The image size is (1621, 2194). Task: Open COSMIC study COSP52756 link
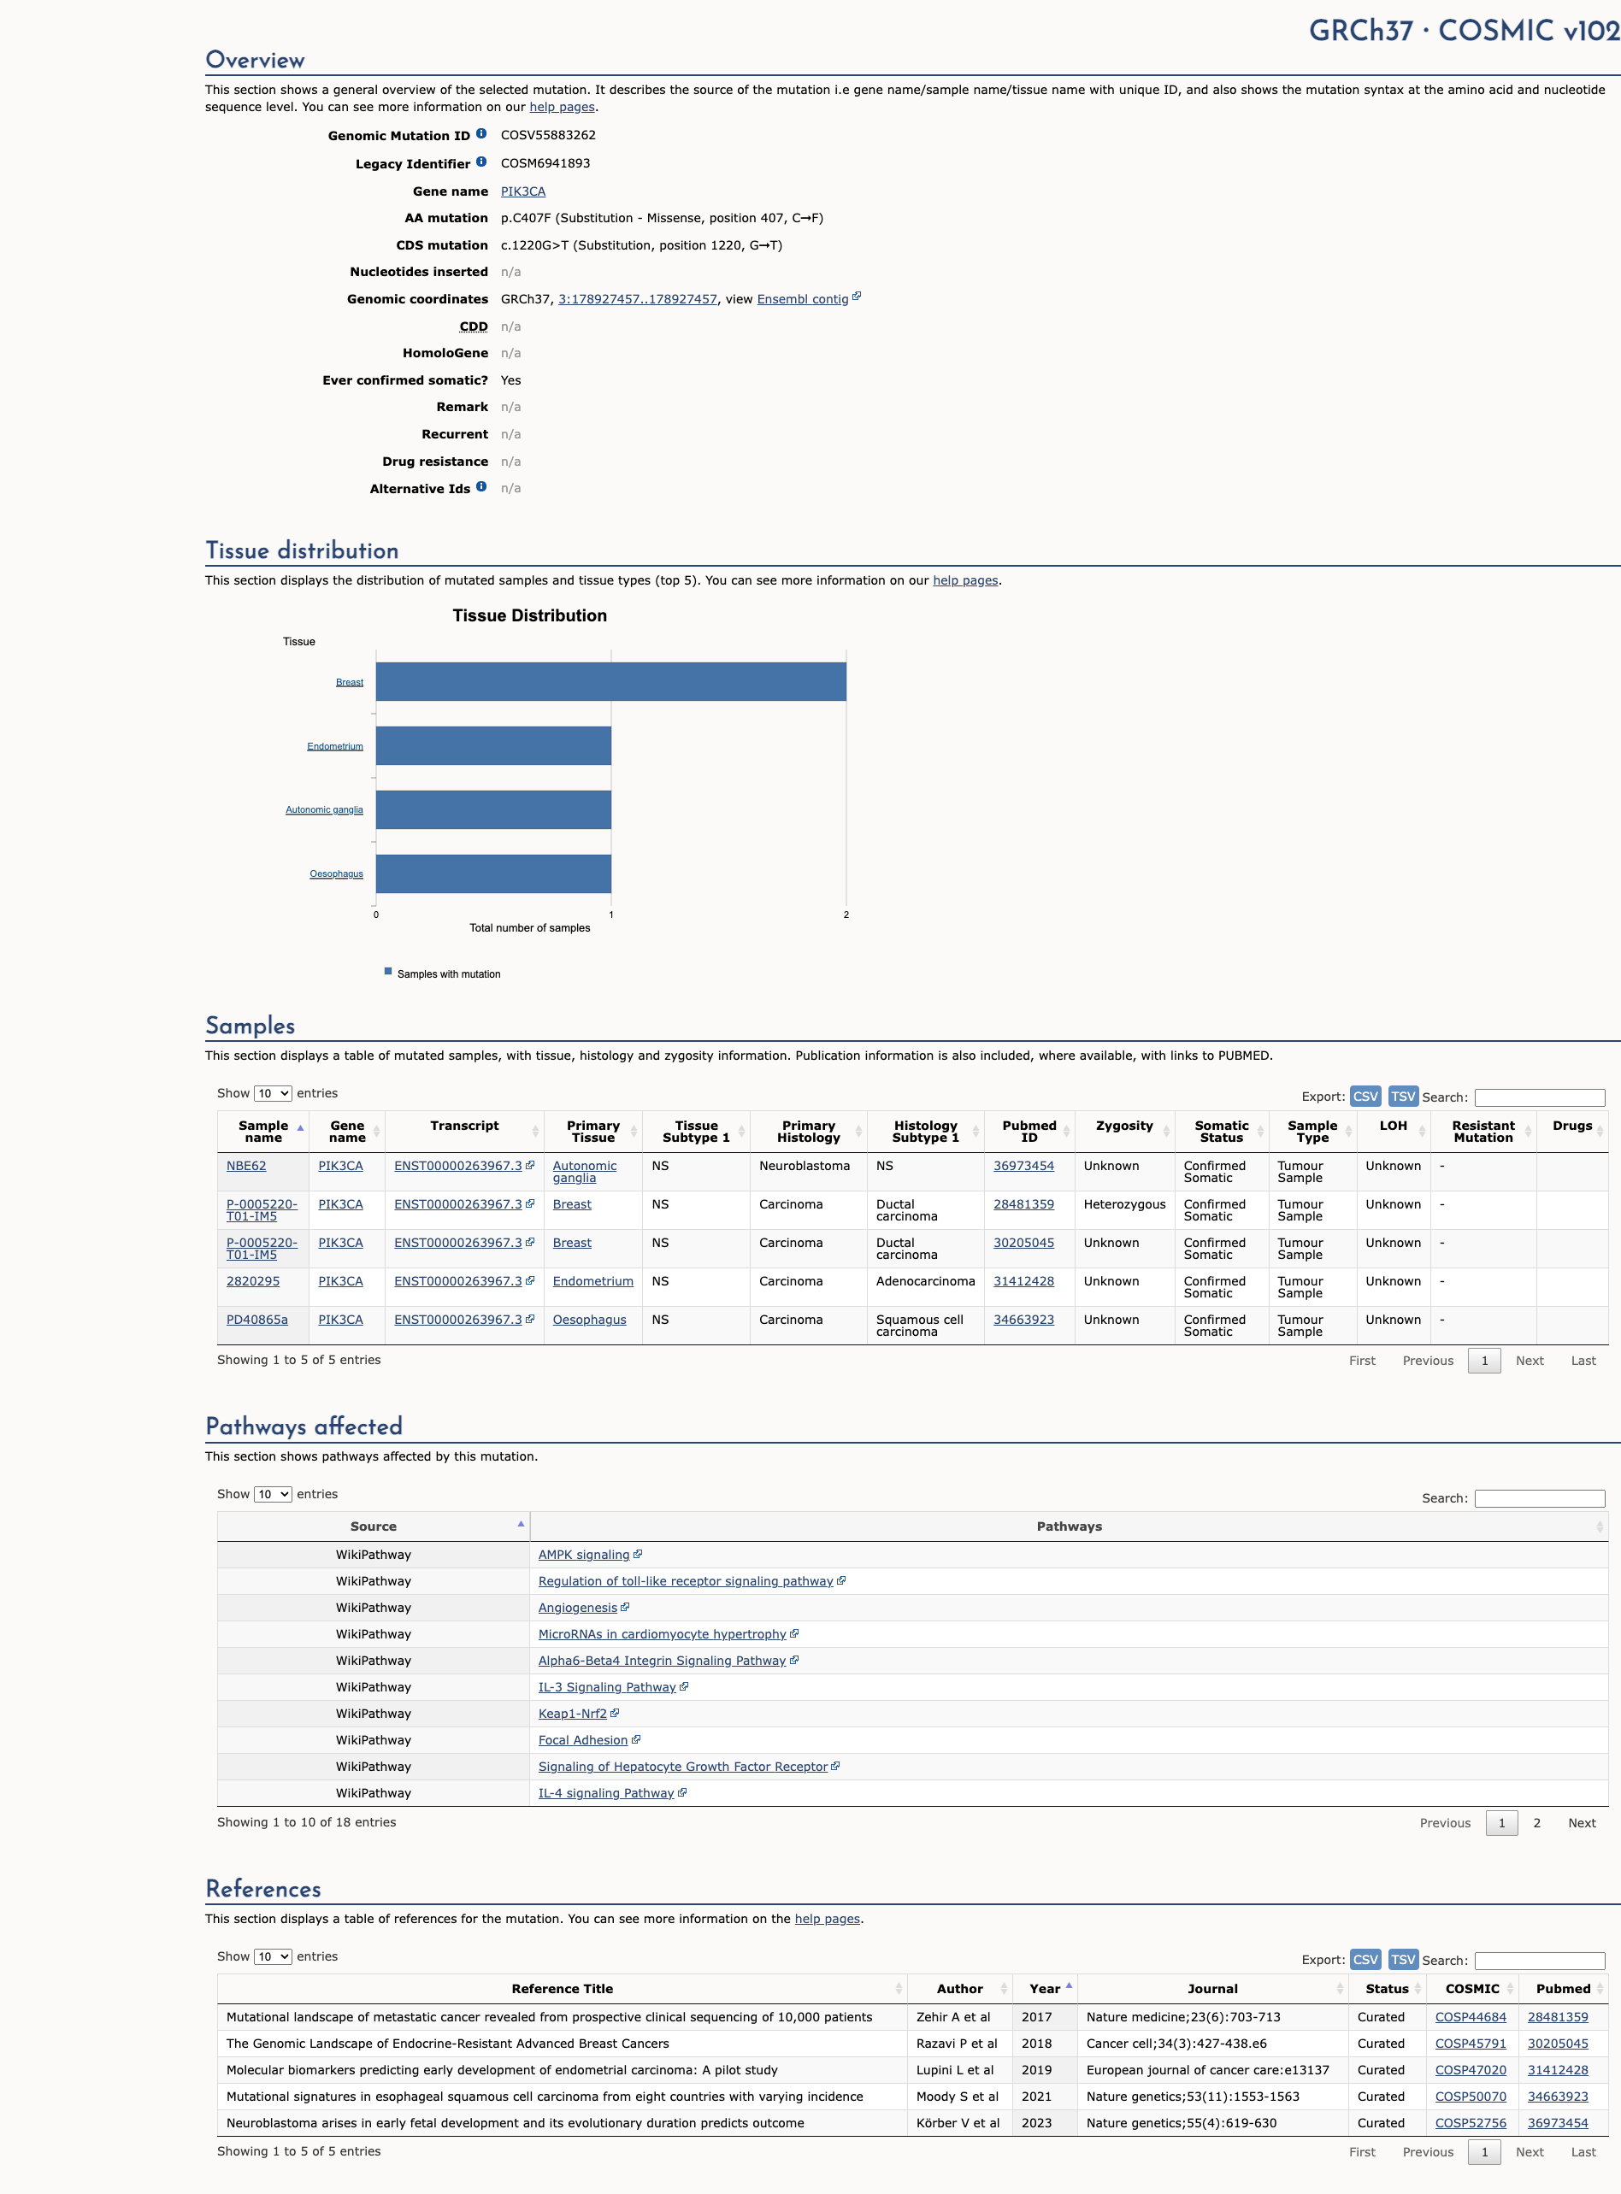coord(1470,2122)
